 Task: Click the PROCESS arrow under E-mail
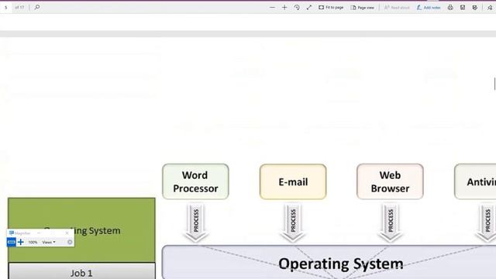[293, 222]
